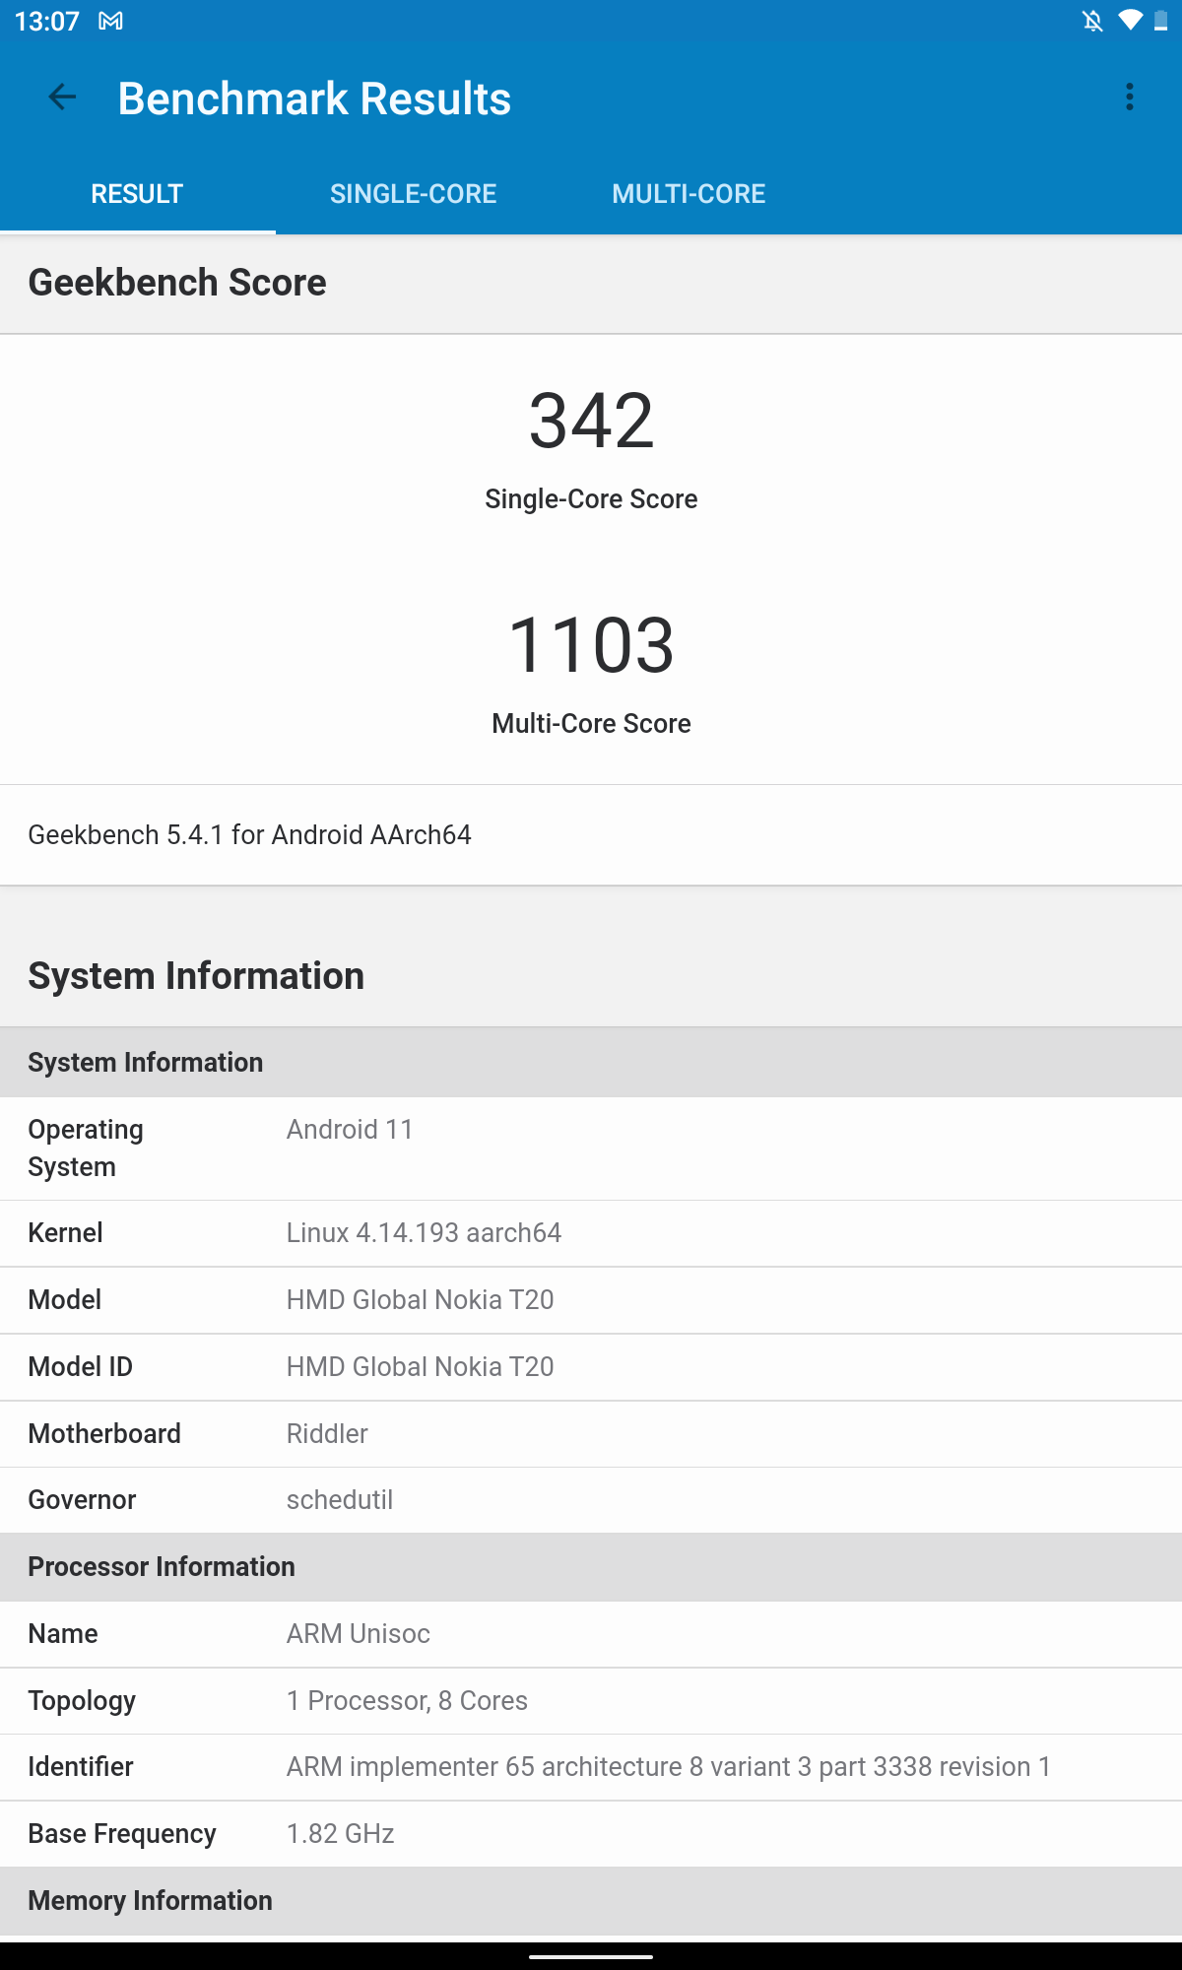Screen dimensions: 1182x1970
Task: Tap Geekbench 5.4.1 for Android AArch64 text
Action: [x=249, y=835]
